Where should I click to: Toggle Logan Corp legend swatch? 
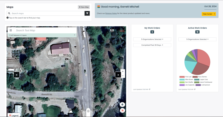[197, 79]
